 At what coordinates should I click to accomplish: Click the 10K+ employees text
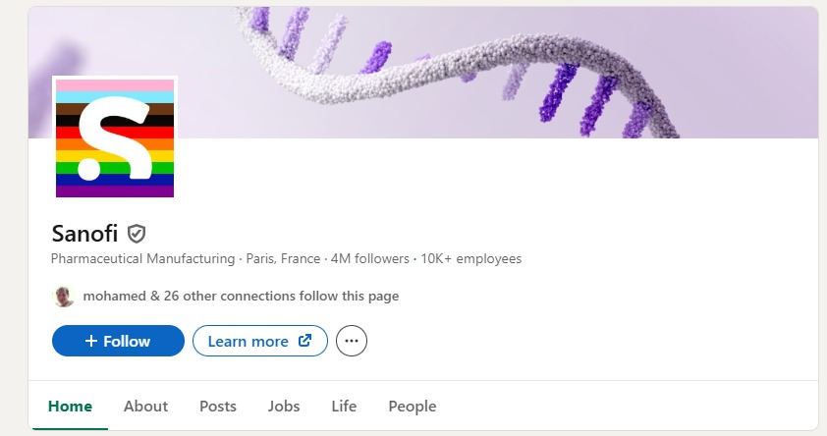pos(471,259)
